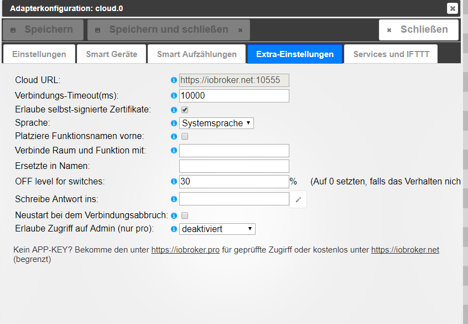Expand the Erlaube Zugriff auf Admin dropdown
Viewport: 468px width, 324px height.
pyautogui.click(x=217, y=229)
